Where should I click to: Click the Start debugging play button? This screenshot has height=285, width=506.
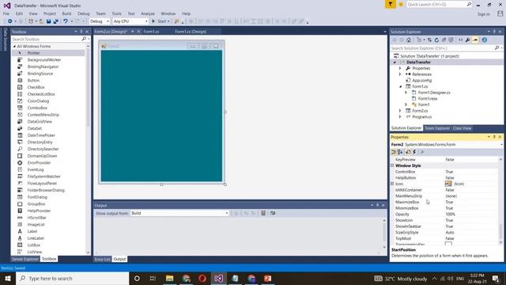(x=153, y=21)
